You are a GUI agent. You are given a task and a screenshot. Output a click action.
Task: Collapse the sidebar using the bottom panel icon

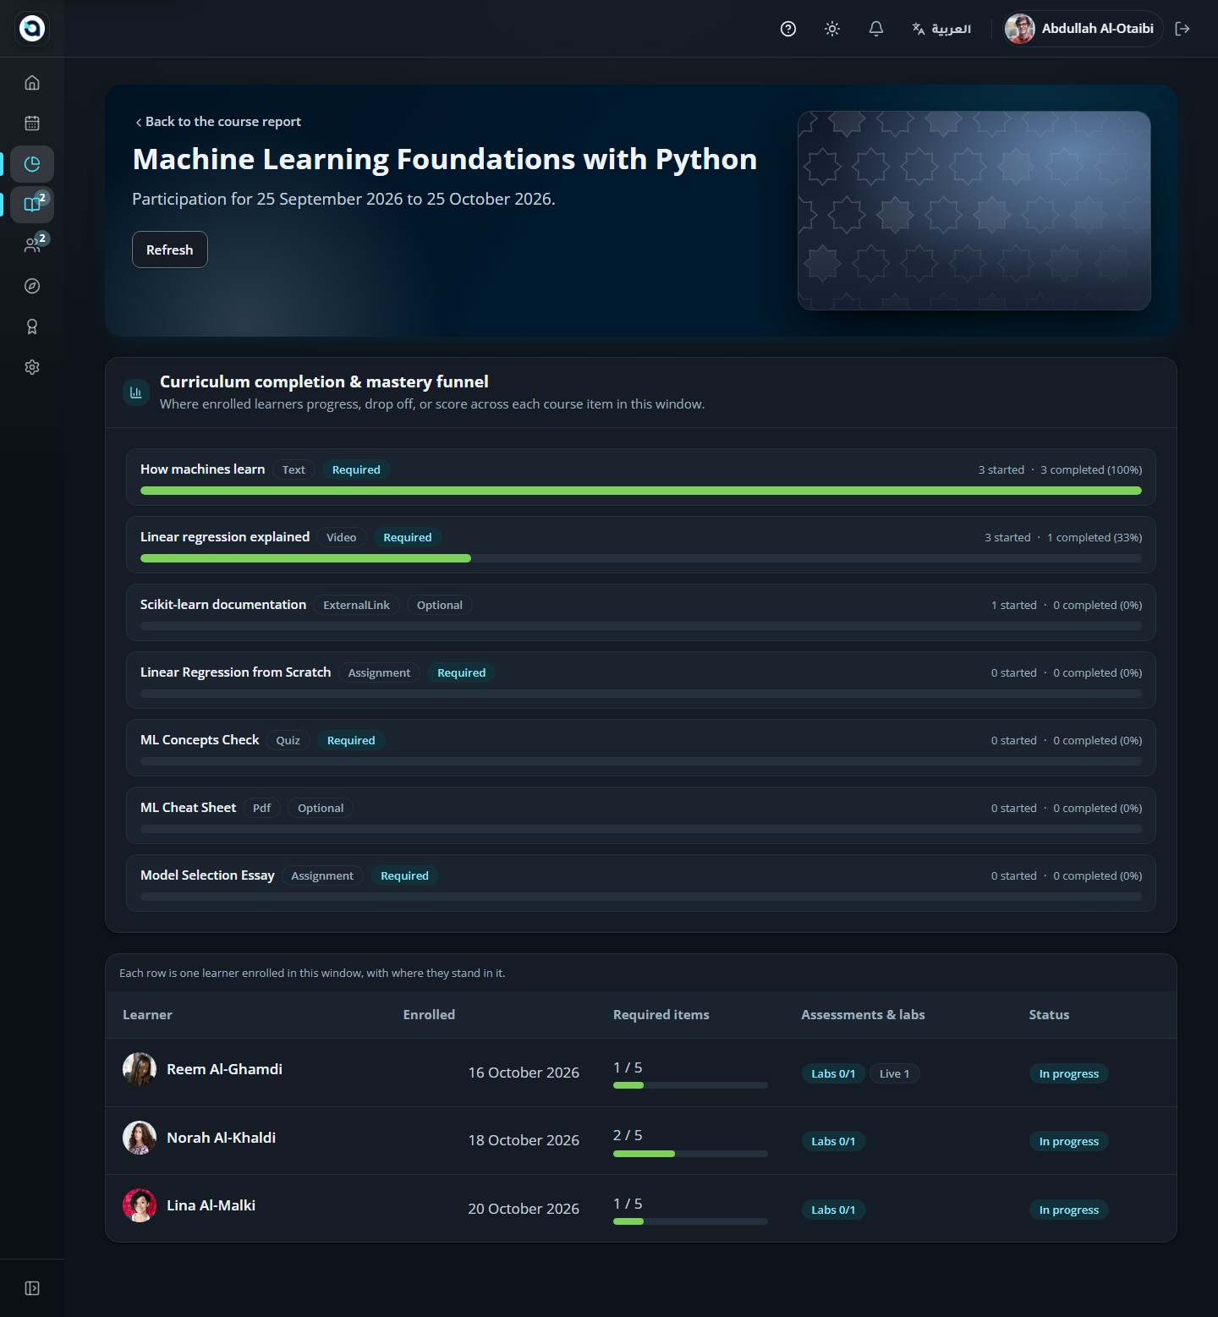[32, 1288]
